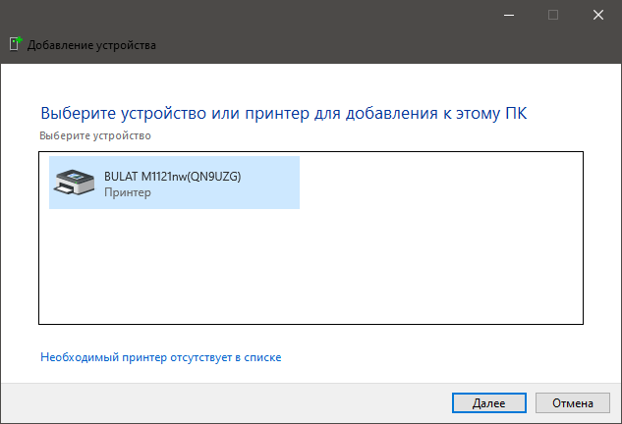The width and height of the screenshot is (622, 424).
Task: Click the highlighted row right of the BULAT name
Action: pos(270,184)
